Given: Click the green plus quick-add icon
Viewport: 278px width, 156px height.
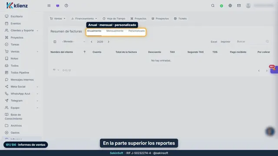Looking at the screenshot, I should pos(222,6).
